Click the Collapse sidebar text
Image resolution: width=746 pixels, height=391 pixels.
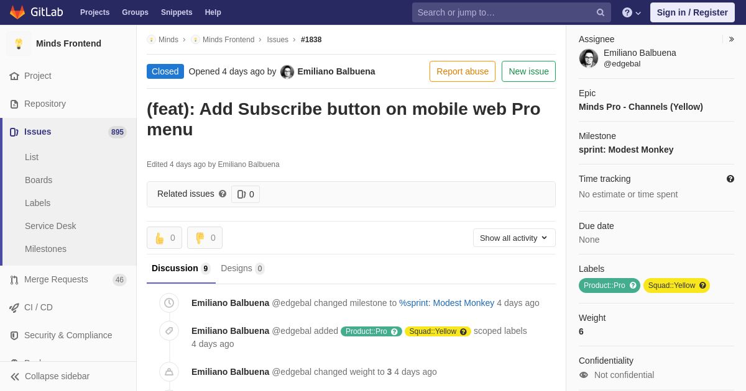coord(57,376)
